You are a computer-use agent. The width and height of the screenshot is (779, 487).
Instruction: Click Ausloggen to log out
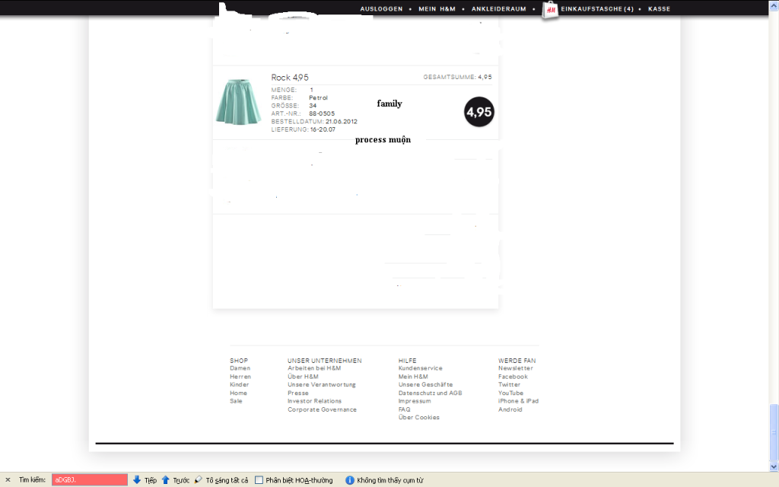(x=381, y=9)
